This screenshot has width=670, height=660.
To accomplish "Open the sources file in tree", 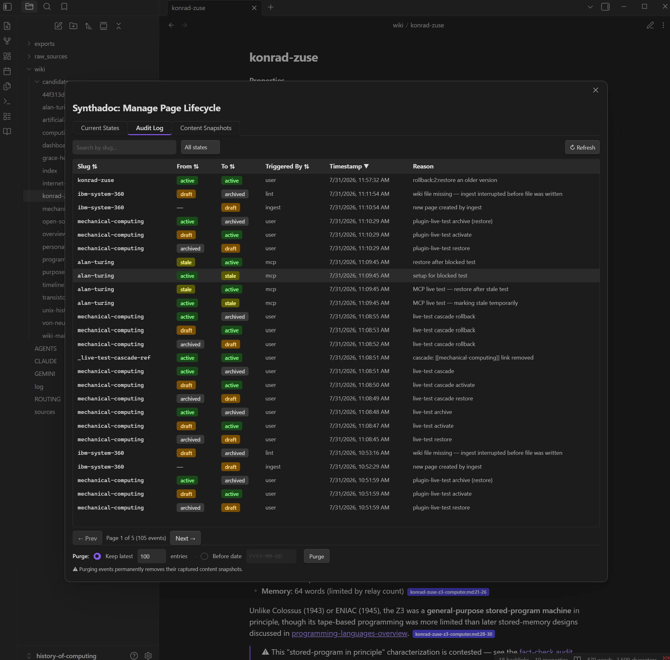I will point(45,412).
